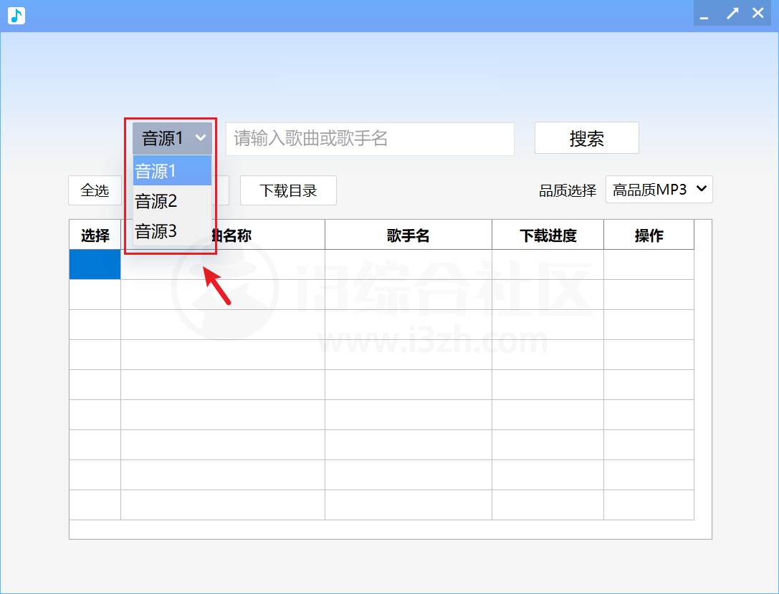Viewport: 779px width, 594px height.
Task: Minimize the window
Action: pyautogui.click(x=704, y=14)
